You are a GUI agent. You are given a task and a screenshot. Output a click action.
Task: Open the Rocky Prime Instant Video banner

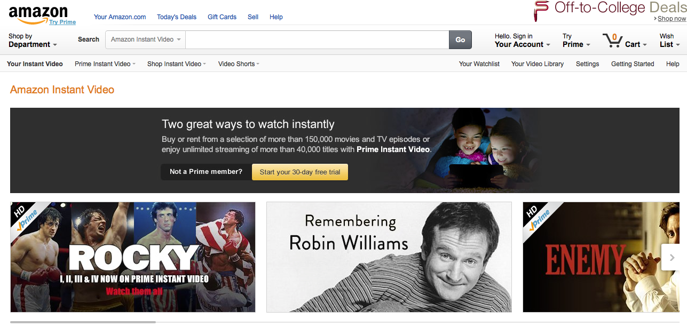pyautogui.click(x=133, y=257)
